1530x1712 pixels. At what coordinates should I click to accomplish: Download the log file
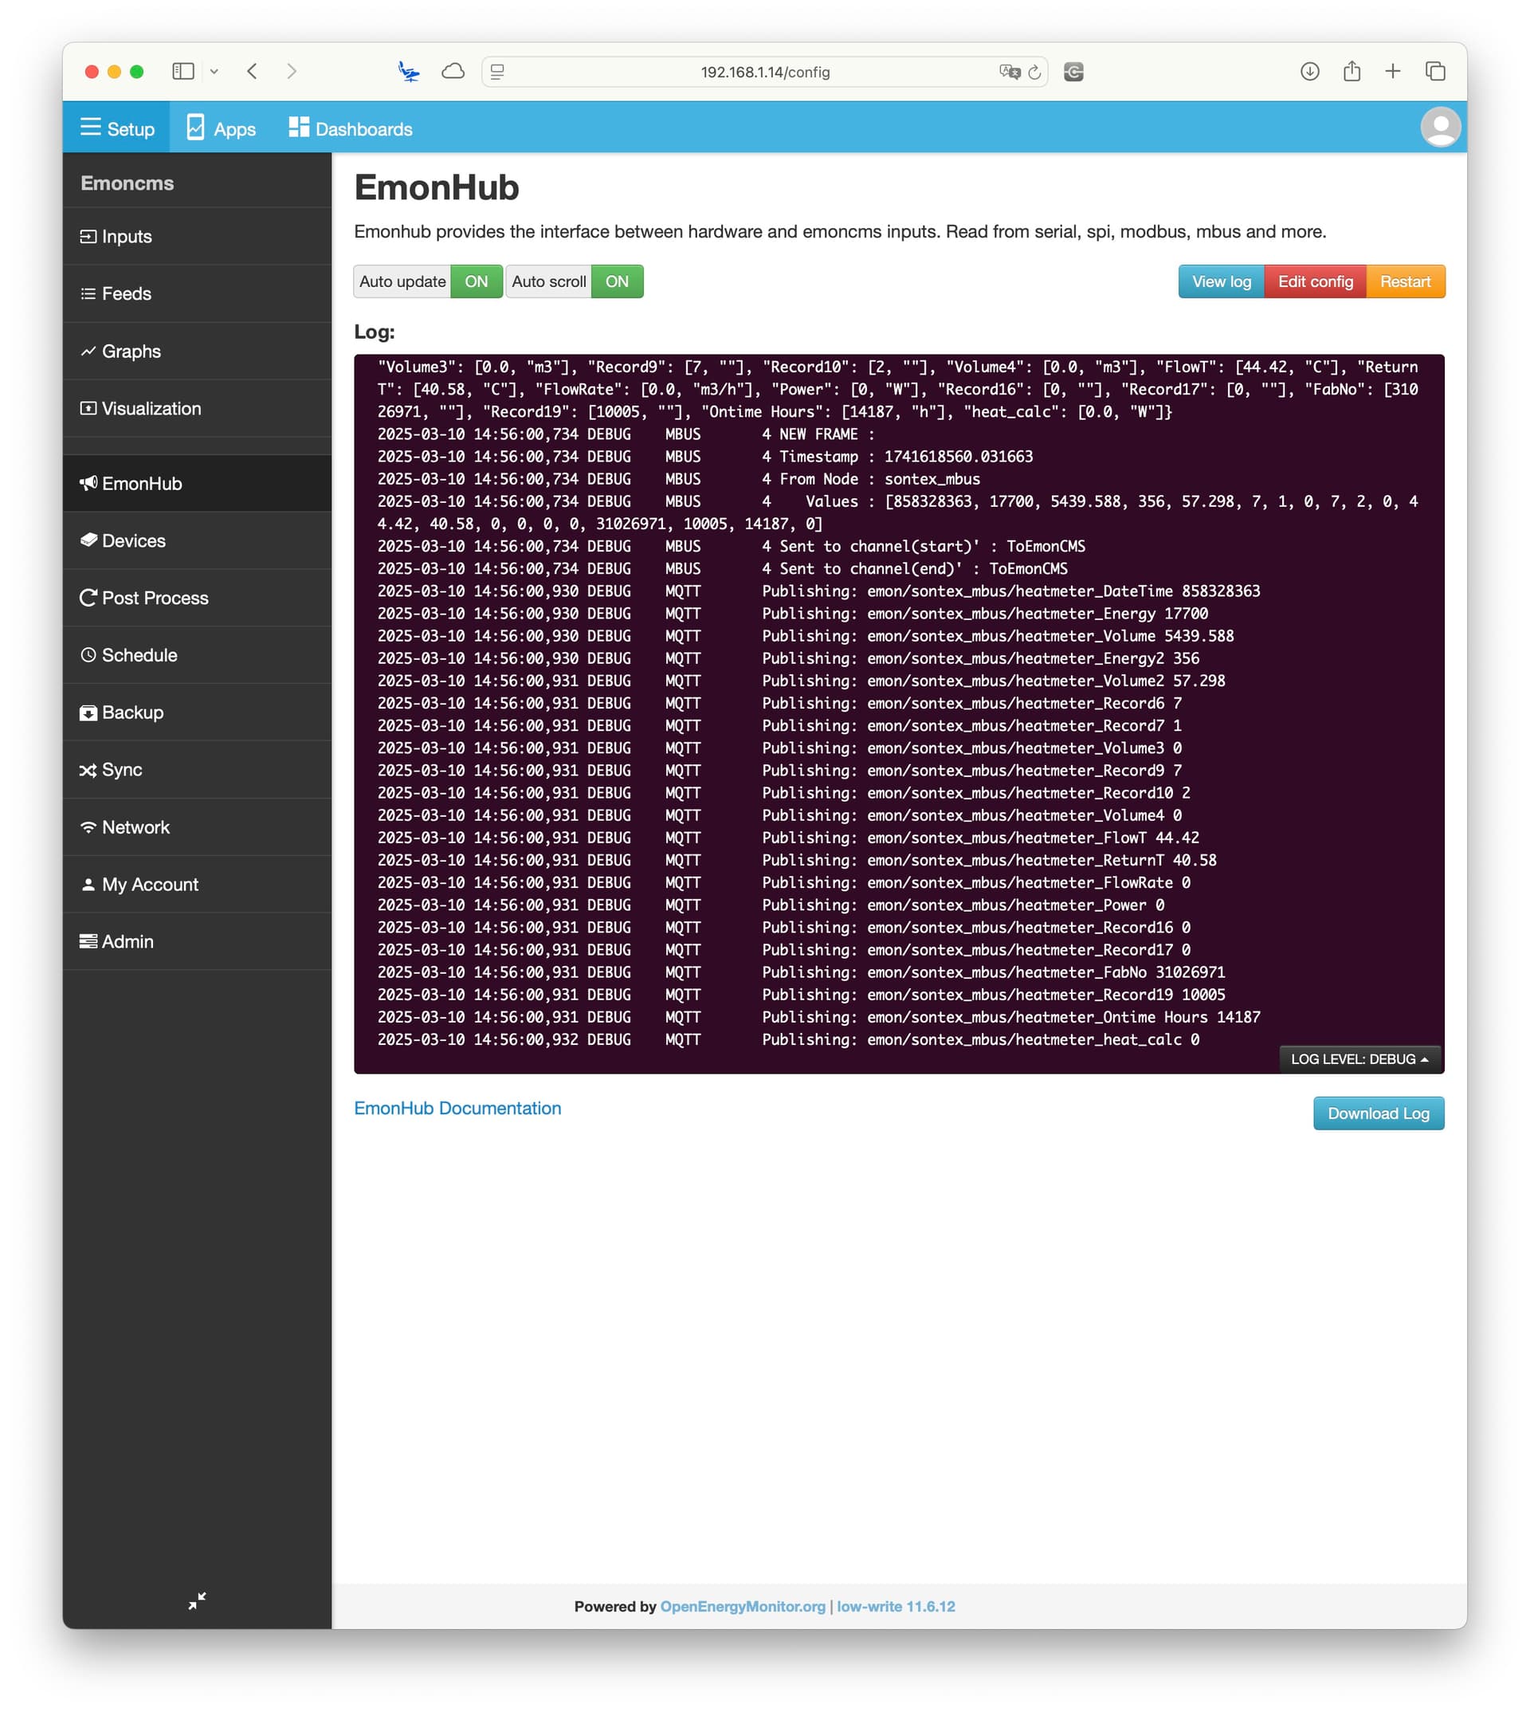click(x=1378, y=1113)
